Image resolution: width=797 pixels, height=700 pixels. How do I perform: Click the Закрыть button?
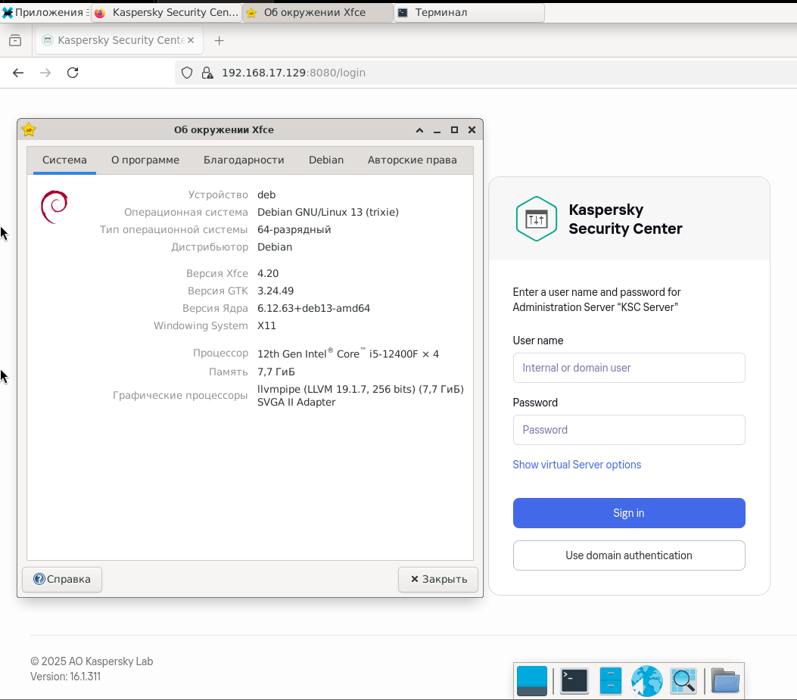pos(438,580)
